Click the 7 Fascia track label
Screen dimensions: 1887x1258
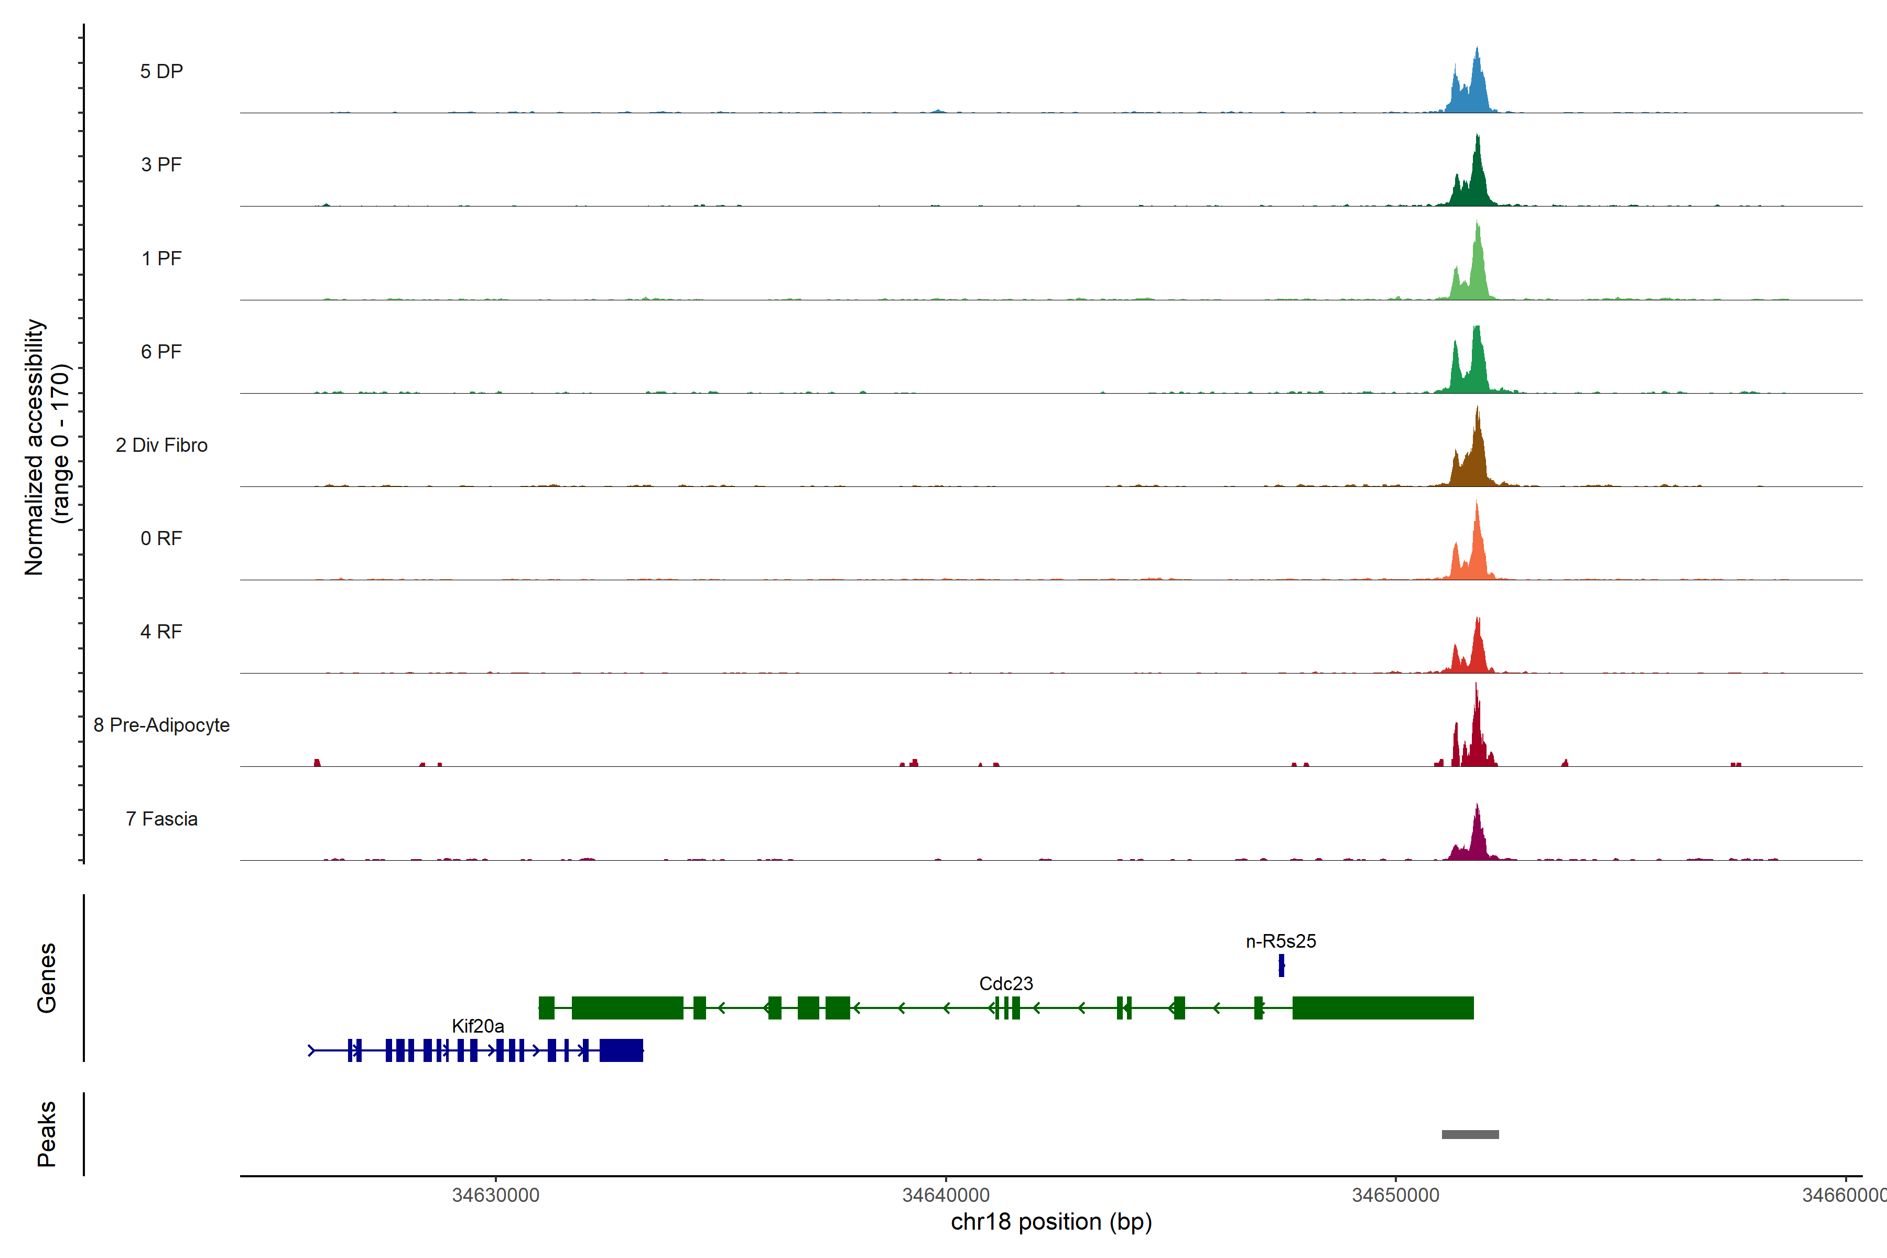tap(161, 818)
